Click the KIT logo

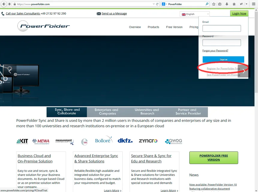pyautogui.click(x=22, y=141)
